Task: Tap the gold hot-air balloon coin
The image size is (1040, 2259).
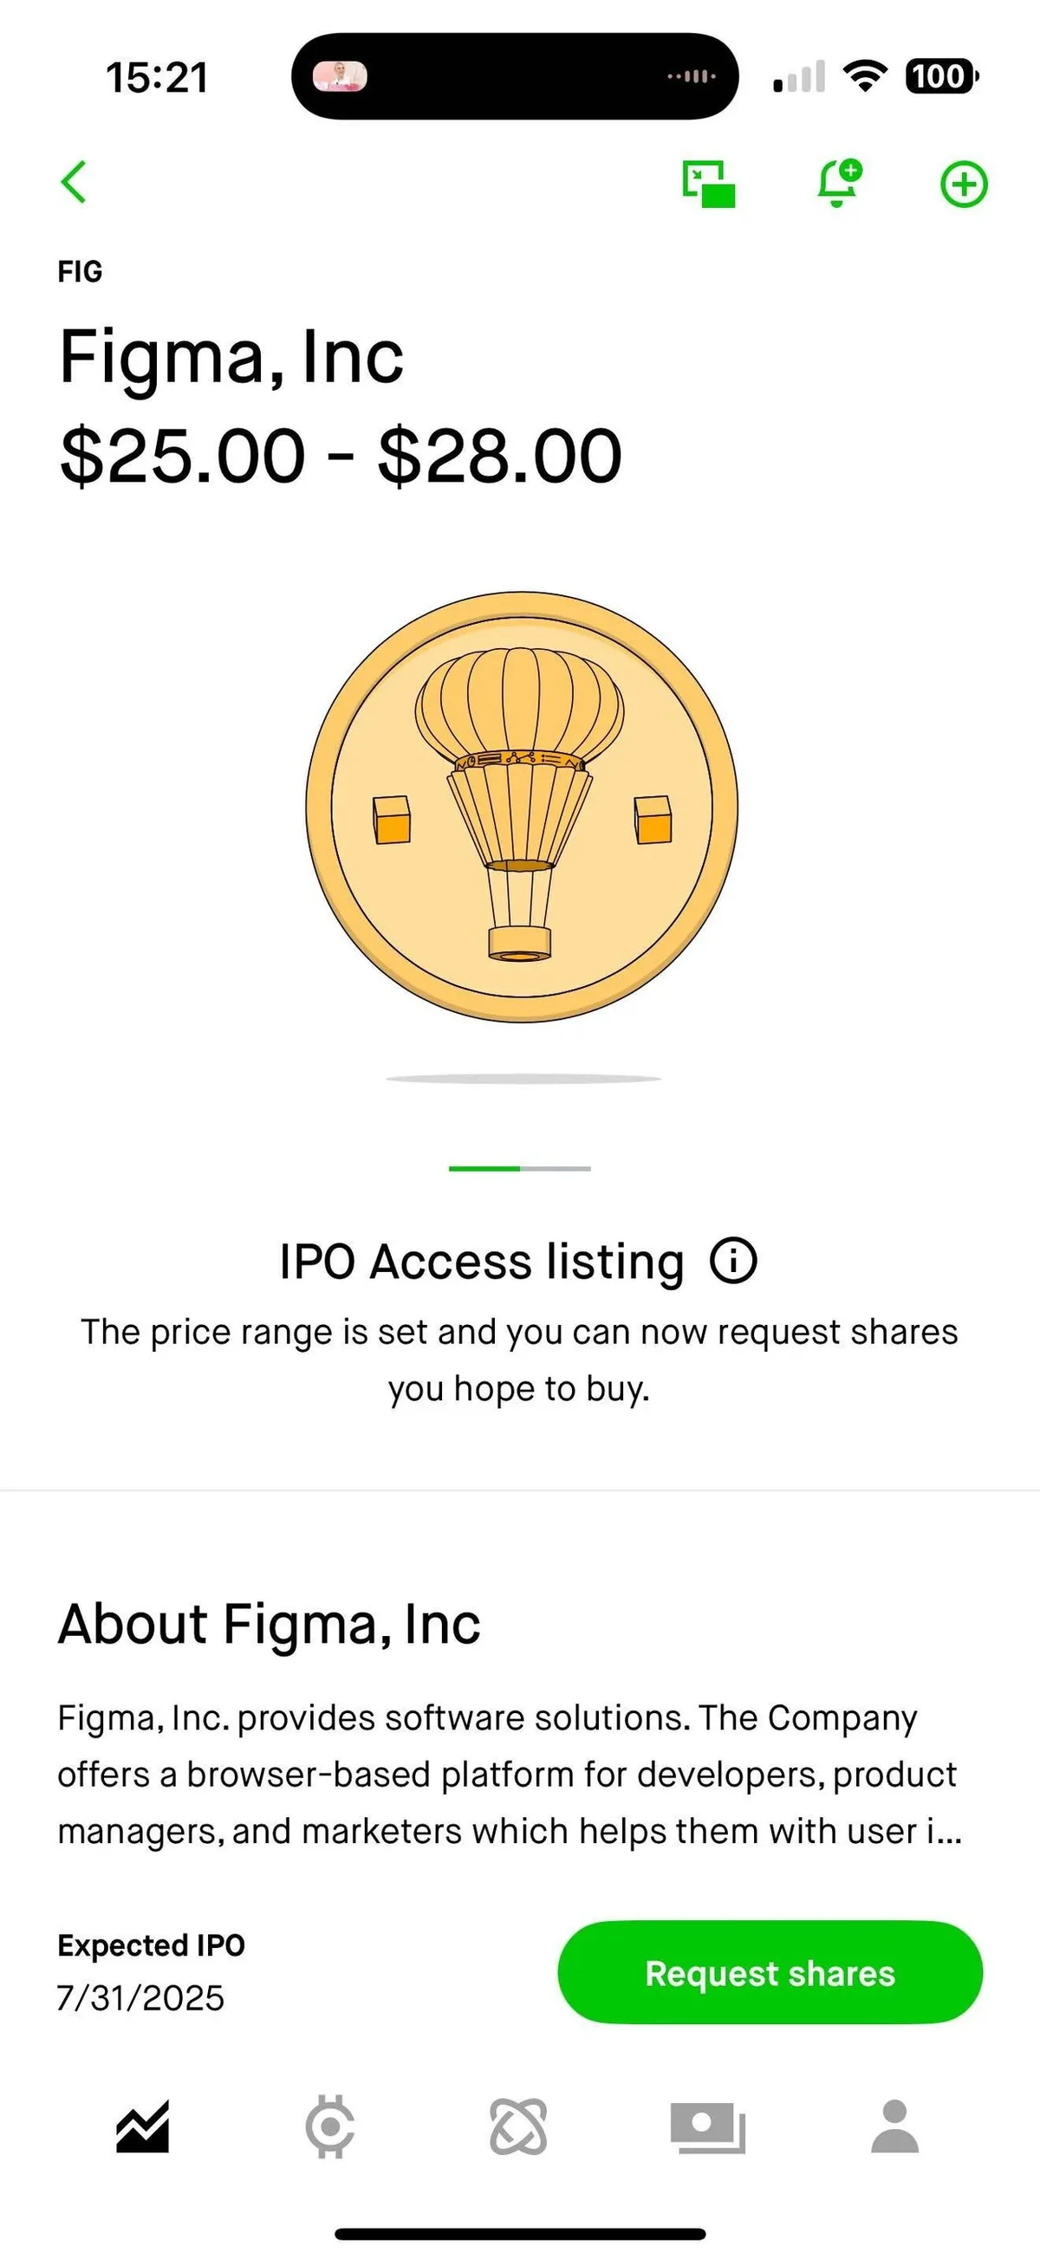Action: click(x=522, y=807)
